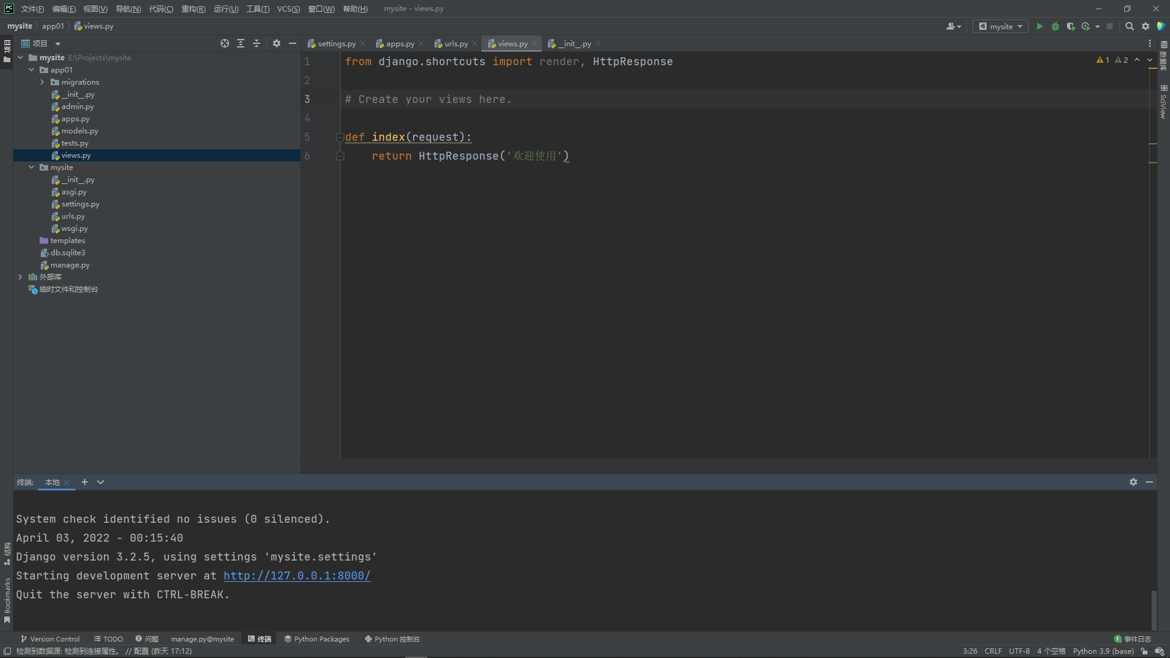
Task: Debug mysite with the bug icon
Action: [x=1055, y=26]
